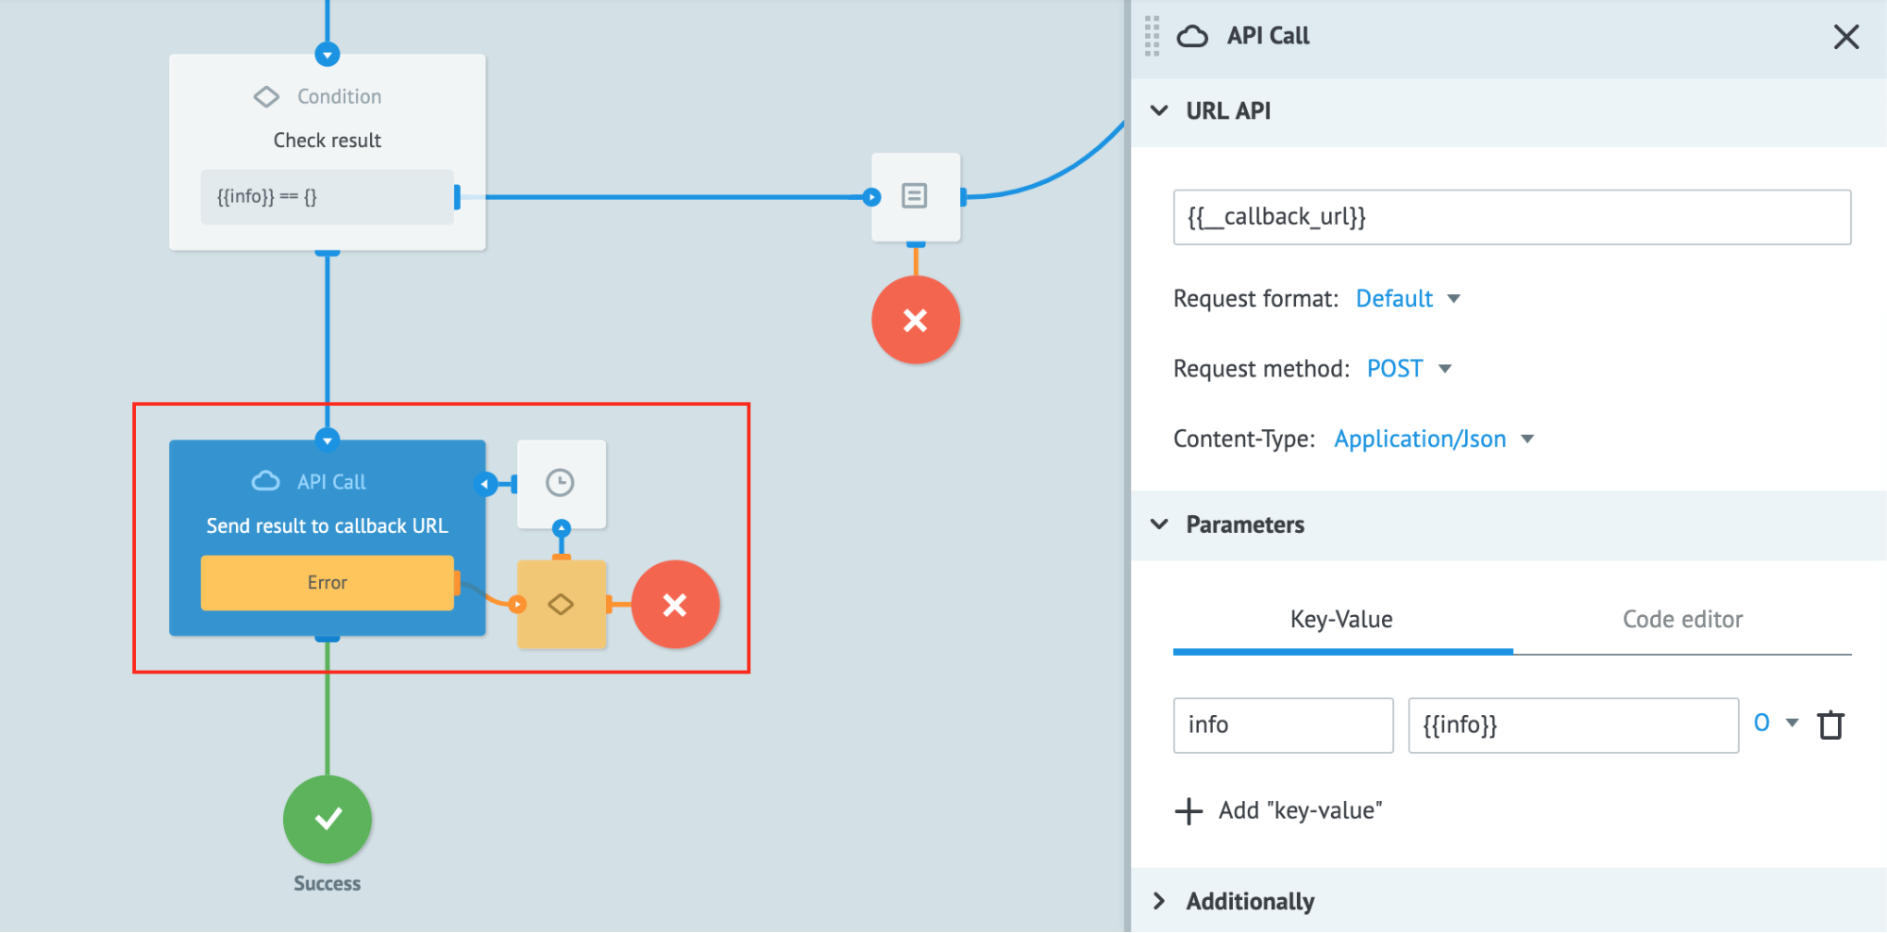Collapse the URL API section
Image resolution: width=1887 pixels, height=933 pixels.
pyautogui.click(x=1160, y=110)
